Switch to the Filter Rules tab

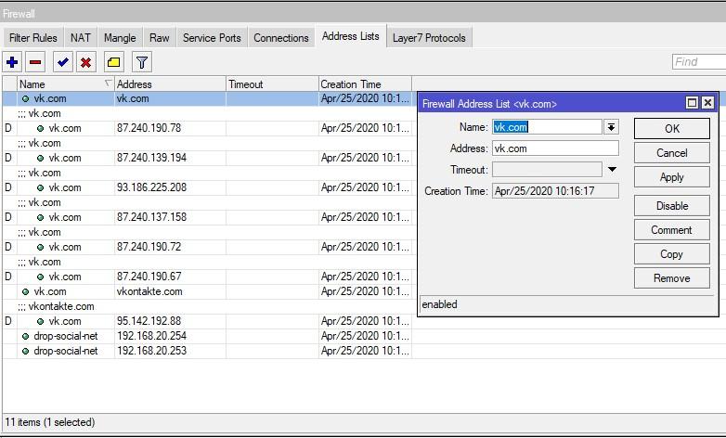[32, 38]
